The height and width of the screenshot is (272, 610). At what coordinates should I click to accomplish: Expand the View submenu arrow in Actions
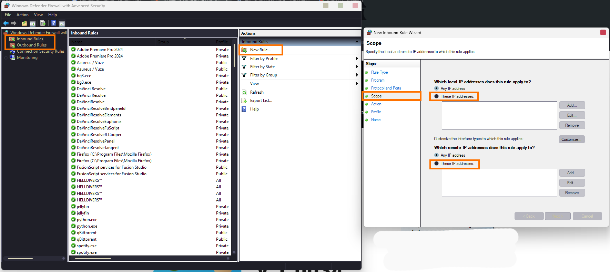(357, 84)
